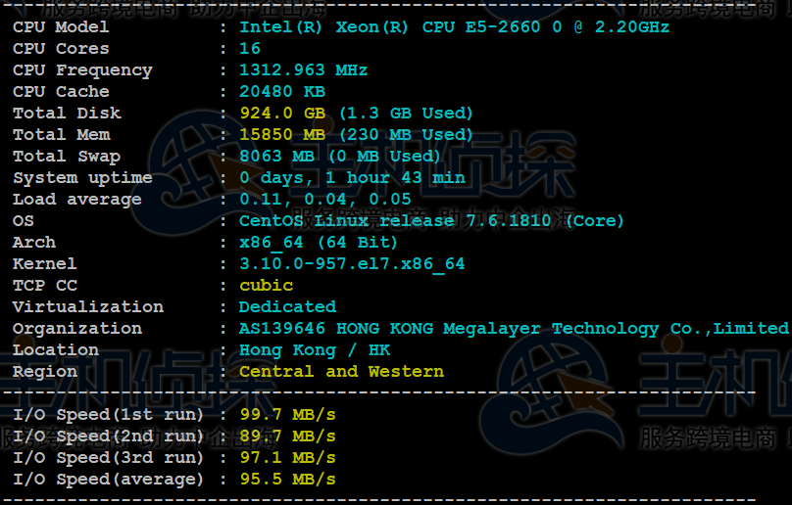This screenshot has height=505, width=792.
Task: Select the Kernel version 3.10.0-957.el7.x86_64
Action: [352, 264]
